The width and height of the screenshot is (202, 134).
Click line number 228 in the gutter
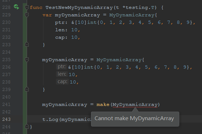coord(6,7)
